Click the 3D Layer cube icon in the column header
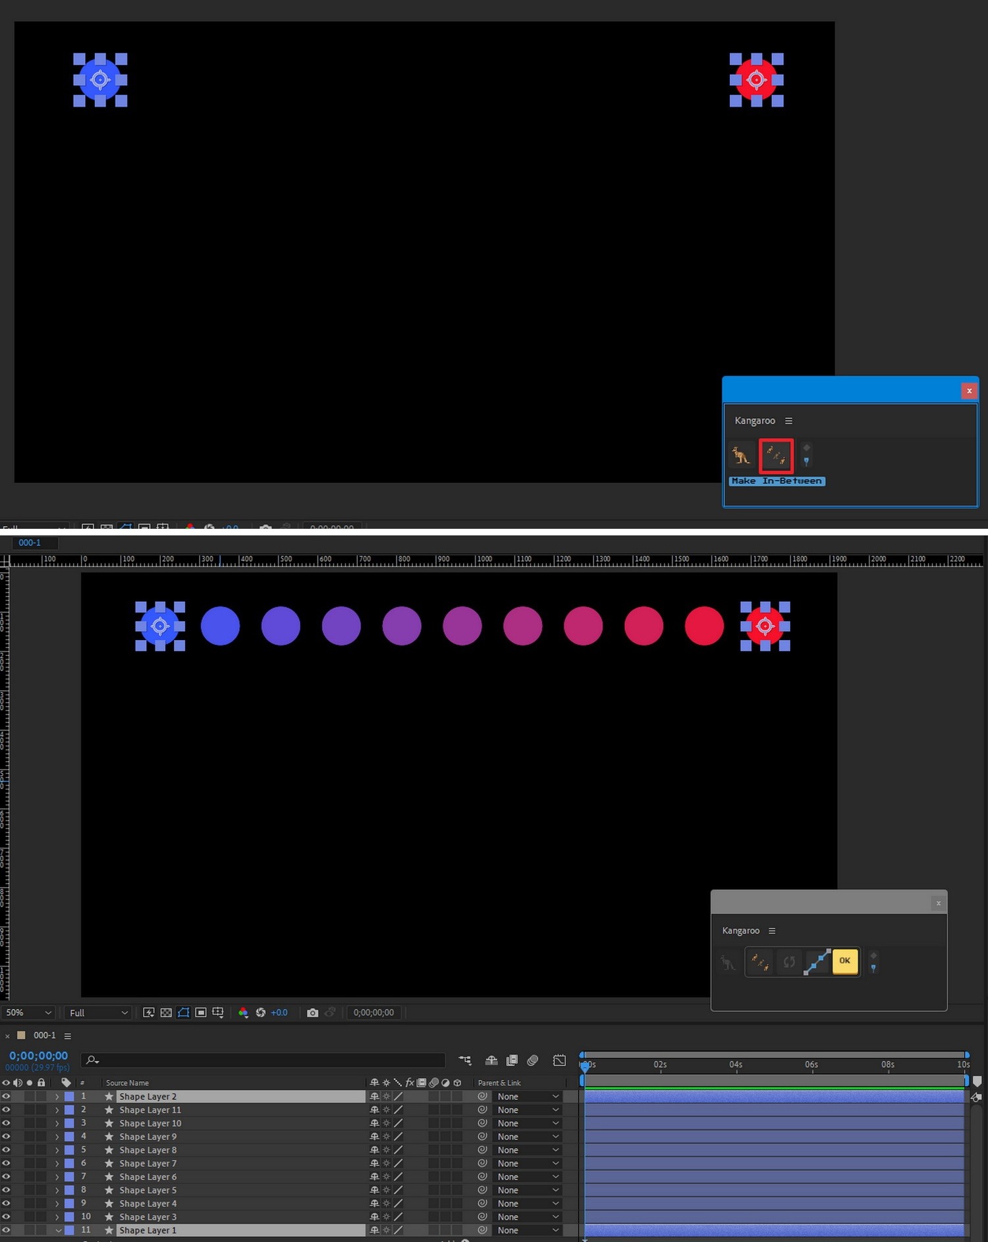Viewport: 988px width, 1242px height. pos(457,1083)
